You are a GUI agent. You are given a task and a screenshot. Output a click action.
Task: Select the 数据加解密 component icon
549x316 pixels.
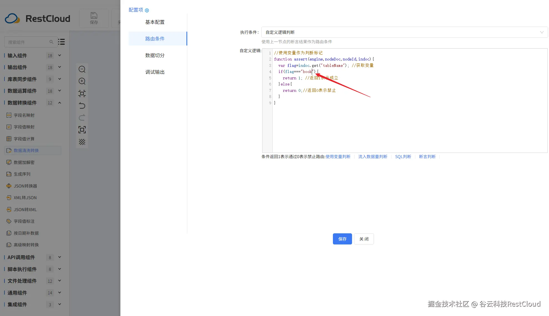9,162
